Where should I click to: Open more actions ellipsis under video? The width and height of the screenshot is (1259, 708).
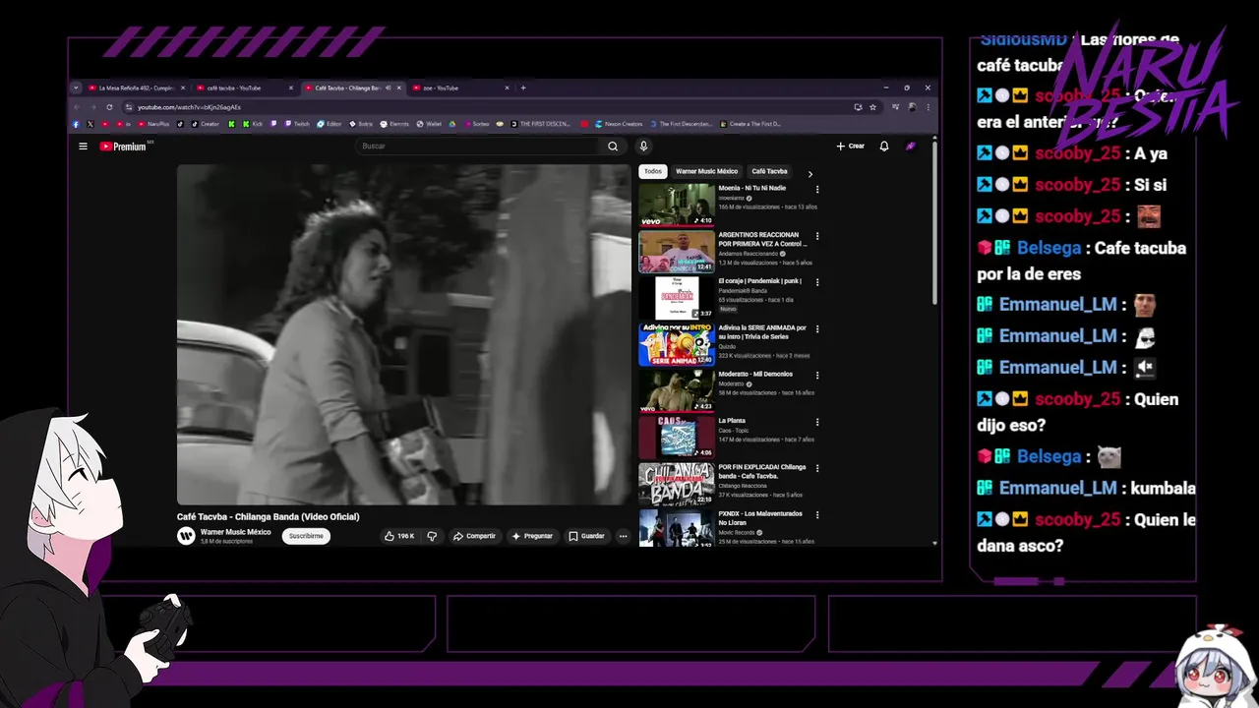623,536
